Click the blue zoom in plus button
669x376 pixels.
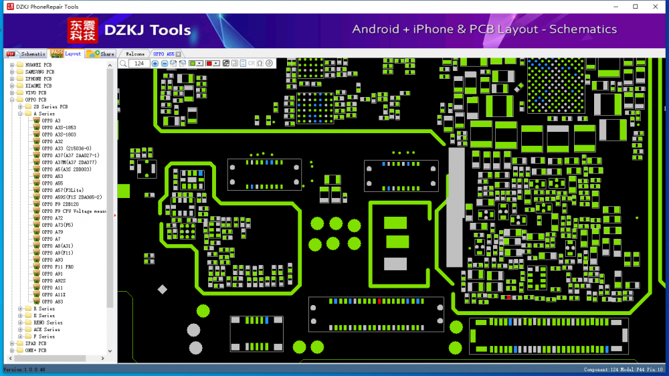coord(155,64)
